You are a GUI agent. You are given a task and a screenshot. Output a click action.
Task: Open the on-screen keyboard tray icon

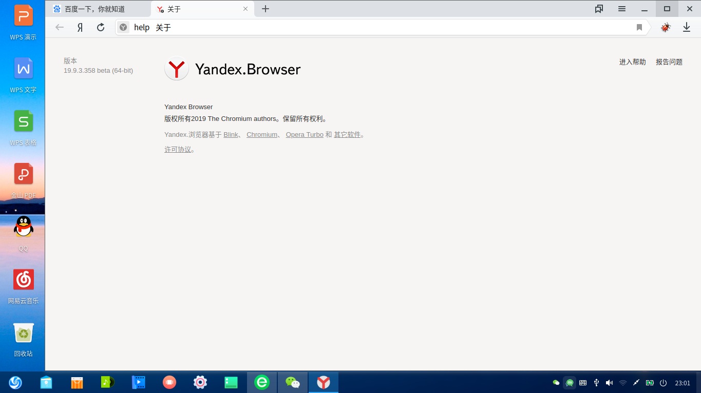click(583, 383)
